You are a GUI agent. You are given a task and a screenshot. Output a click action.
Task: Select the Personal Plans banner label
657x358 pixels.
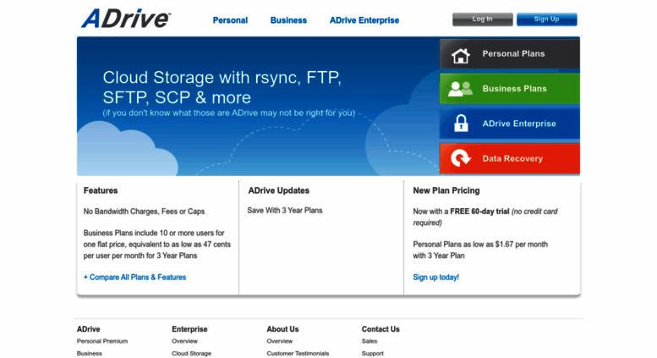click(513, 53)
